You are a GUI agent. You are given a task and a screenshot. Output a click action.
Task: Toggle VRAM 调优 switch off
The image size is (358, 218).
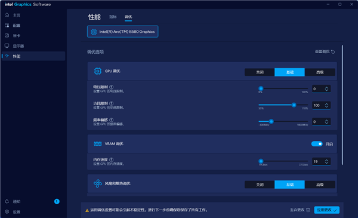317,144
